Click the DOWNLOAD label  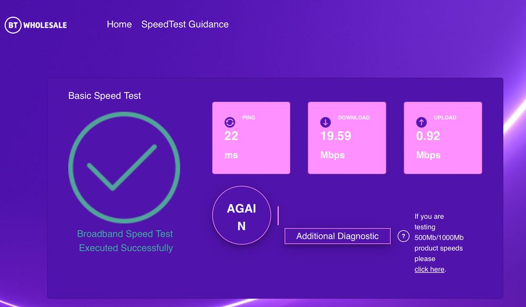pyautogui.click(x=354, y=118)
